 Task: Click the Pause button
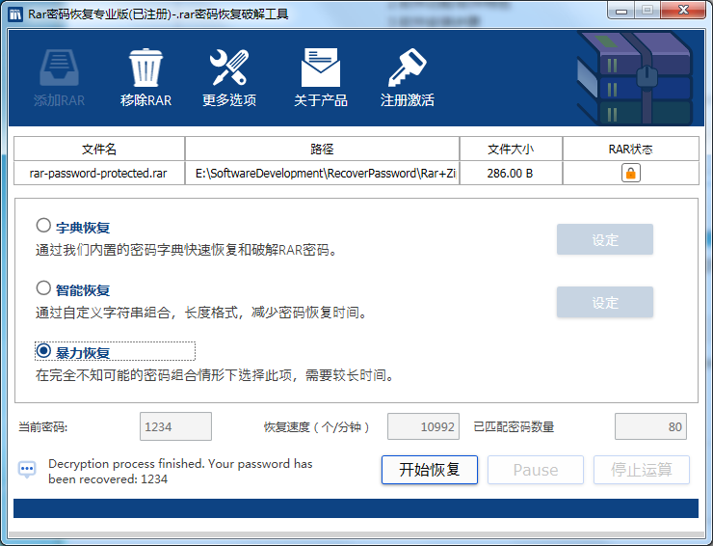pyautogui.click(x=536, y=470)
